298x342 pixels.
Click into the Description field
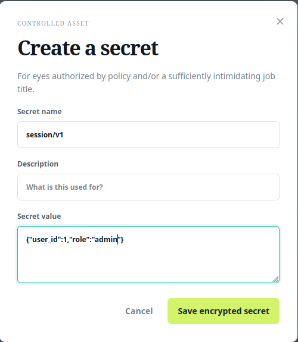pyautogui.click(x=148, y=187)
